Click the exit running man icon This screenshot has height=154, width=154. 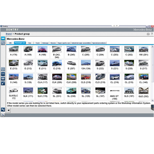point(3,115)
